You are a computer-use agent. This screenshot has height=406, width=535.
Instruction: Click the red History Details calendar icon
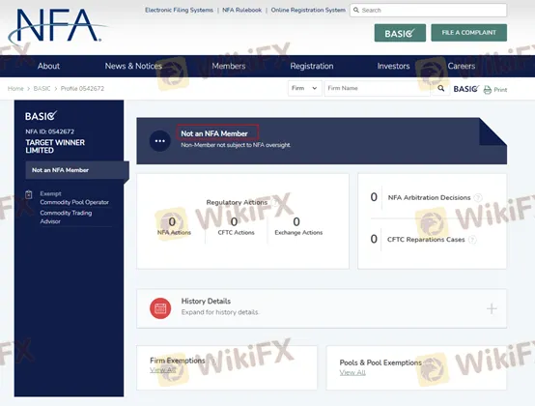click(160, 308)
